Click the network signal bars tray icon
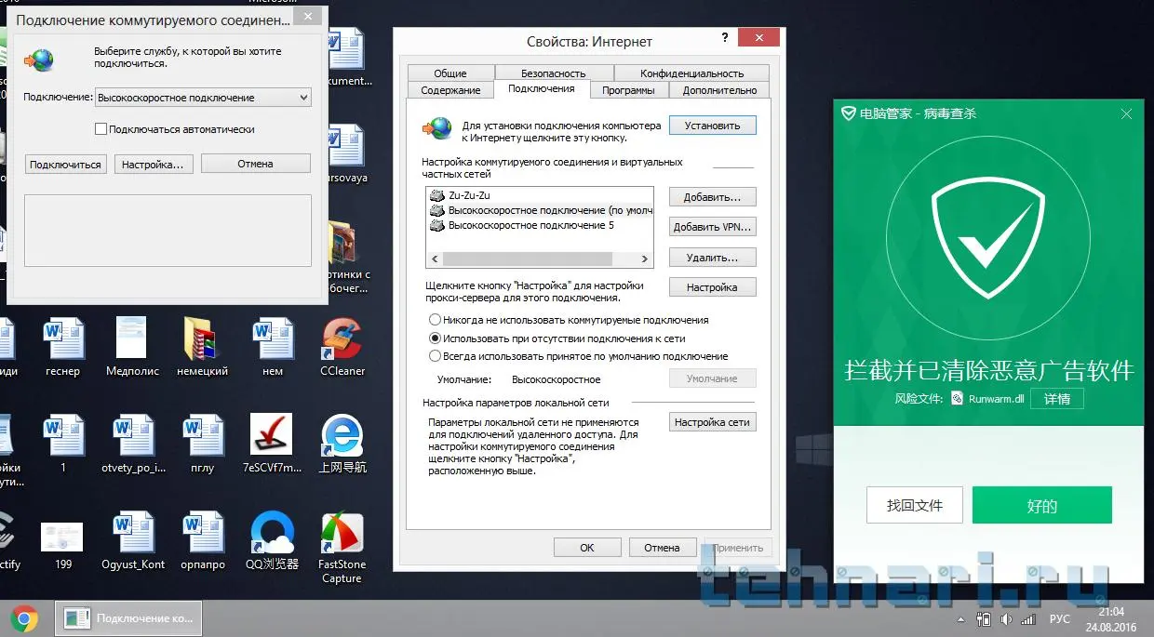Viewport: 1154px width, 637px height. click(x=1027, y=619)
